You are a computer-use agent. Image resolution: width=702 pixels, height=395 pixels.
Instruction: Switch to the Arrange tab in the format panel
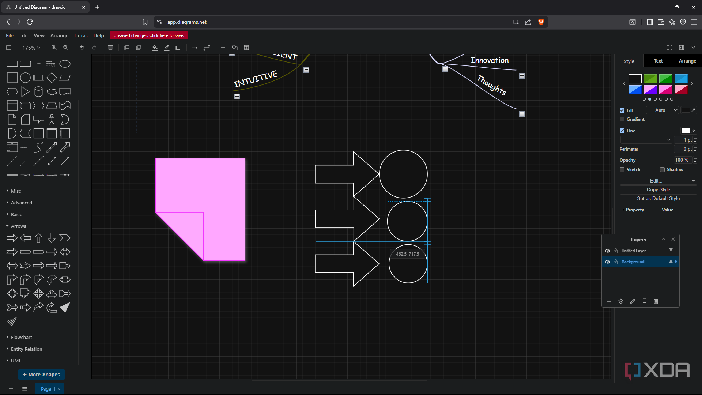(687, 61)
